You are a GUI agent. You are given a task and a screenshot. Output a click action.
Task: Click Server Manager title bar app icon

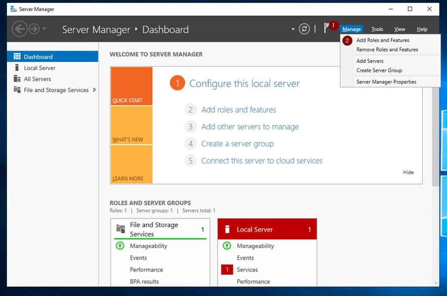pyautogui.click(x=14, y=9)
